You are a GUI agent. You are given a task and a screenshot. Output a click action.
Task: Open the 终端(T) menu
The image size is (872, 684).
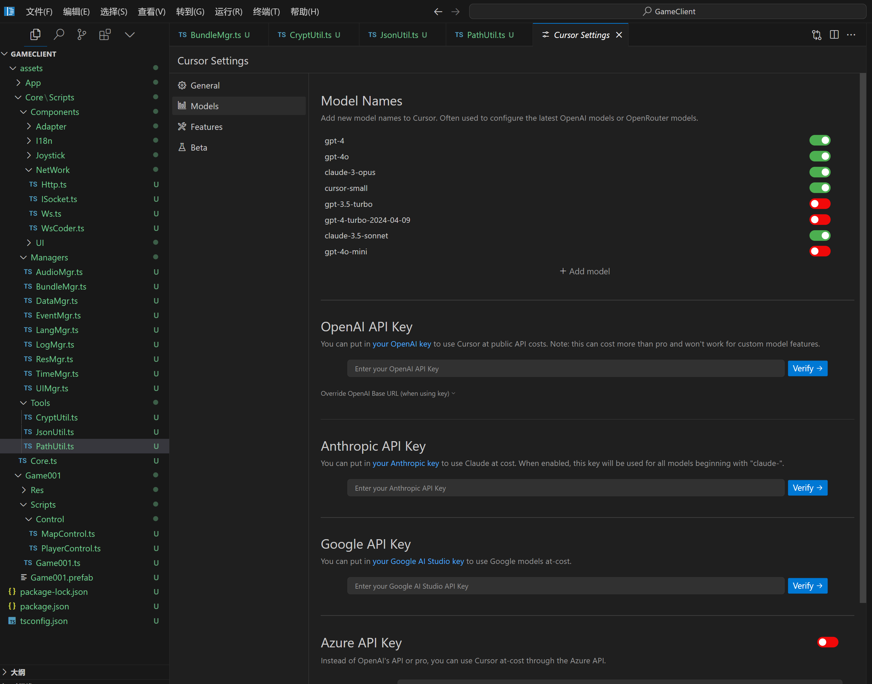point(266,12)
